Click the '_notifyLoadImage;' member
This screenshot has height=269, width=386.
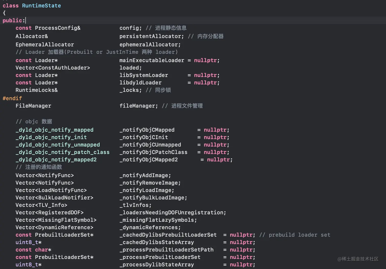(147, 190)
